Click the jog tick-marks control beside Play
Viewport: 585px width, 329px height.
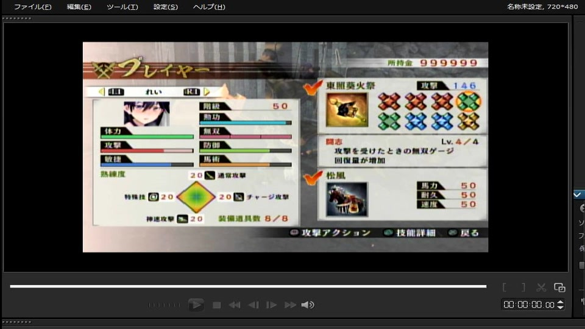point(164,305)
